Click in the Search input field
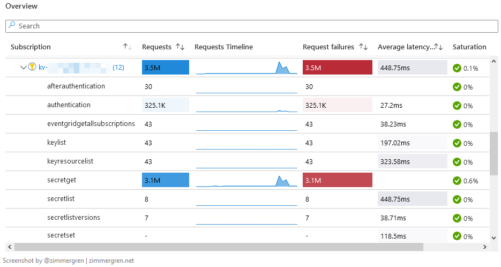The height and width of the screenshot is (267, 501). pos(252,26)
